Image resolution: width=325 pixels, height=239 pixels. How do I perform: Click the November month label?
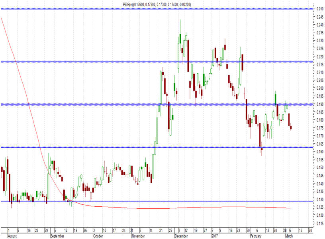pos(138,236)
